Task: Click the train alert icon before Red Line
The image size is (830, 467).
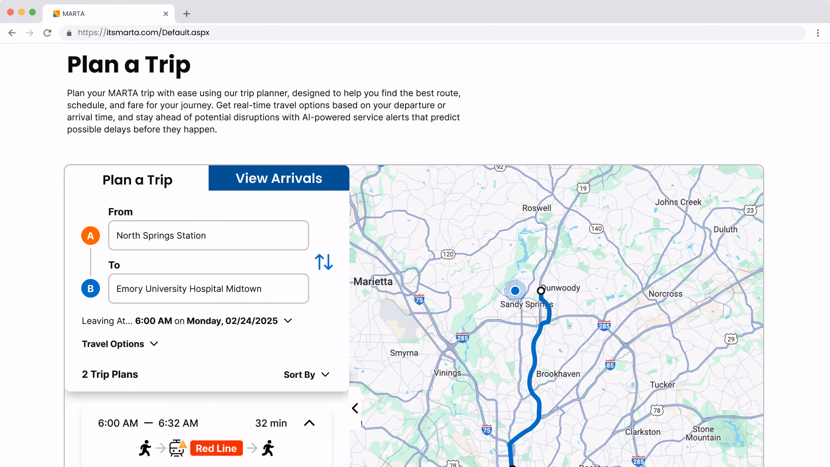Action: tap(178, 448)
